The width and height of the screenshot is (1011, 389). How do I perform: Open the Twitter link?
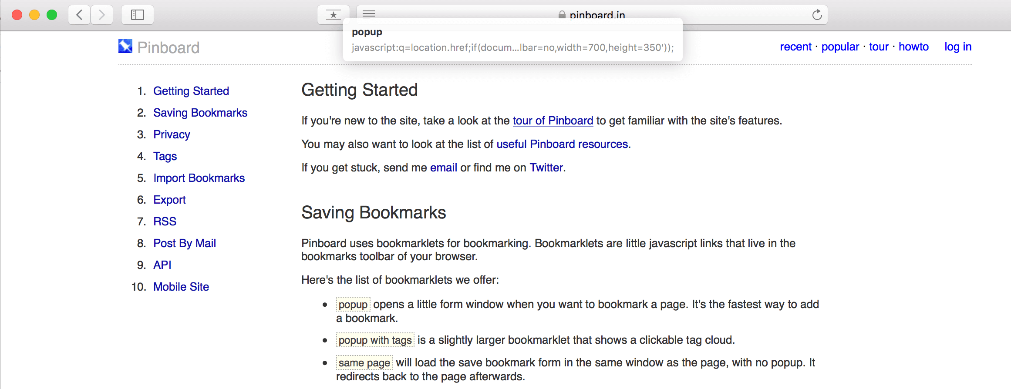[546, 168]
